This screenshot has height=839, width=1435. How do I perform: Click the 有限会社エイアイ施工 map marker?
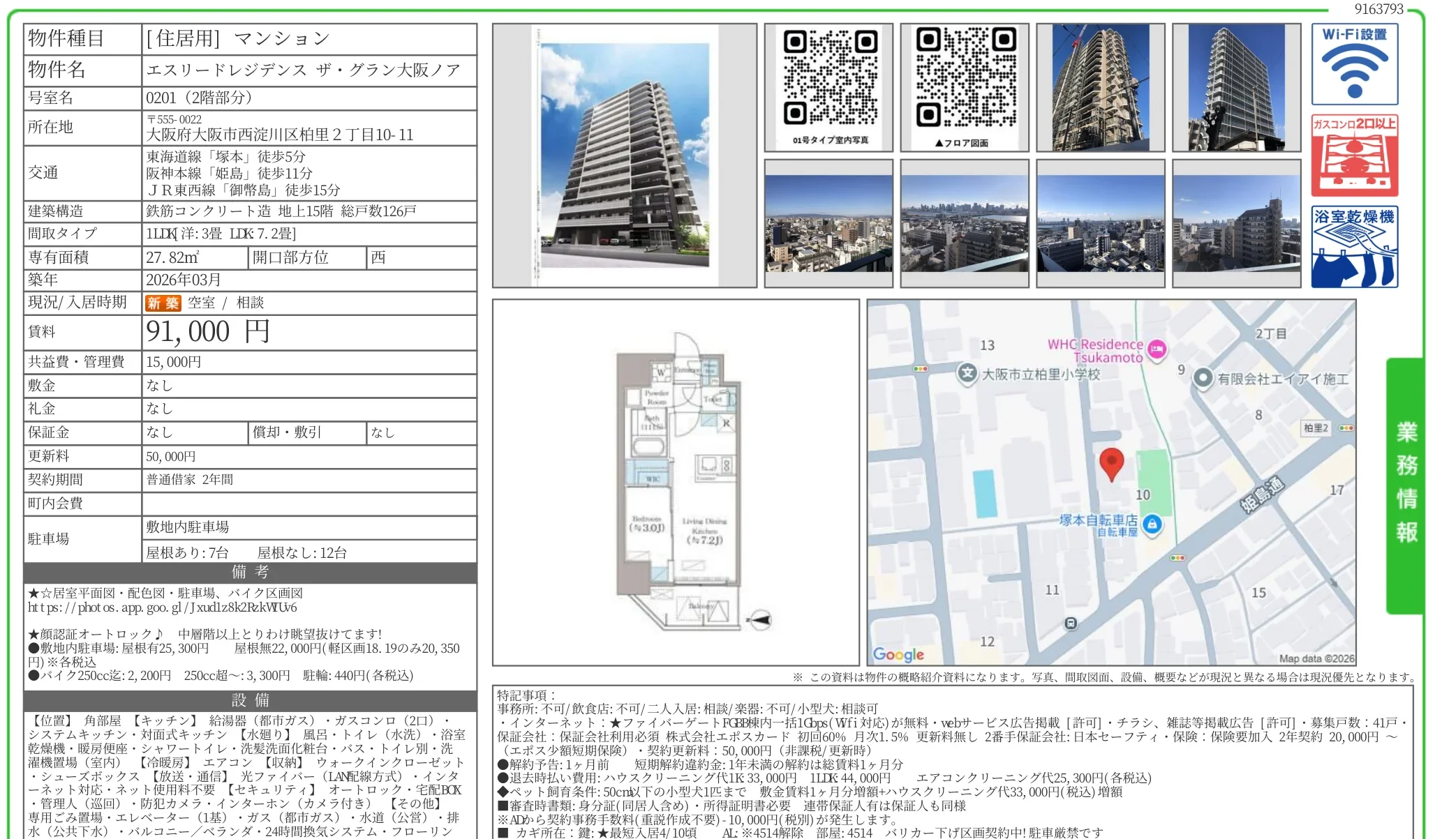point(1203,378)
